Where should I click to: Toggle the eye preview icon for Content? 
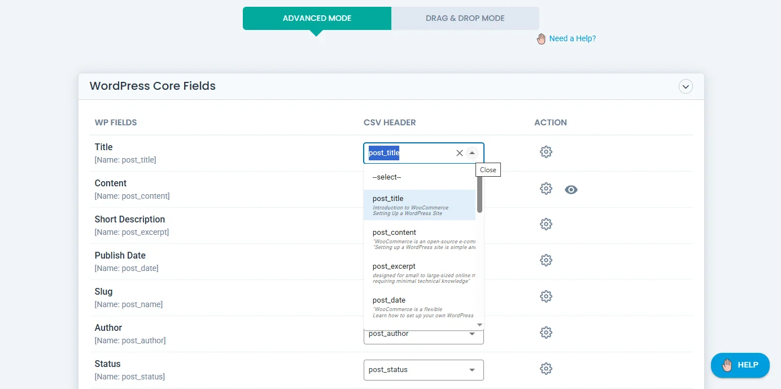coord(571,190)
